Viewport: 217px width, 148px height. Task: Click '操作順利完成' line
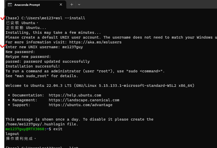click(21, 139)
